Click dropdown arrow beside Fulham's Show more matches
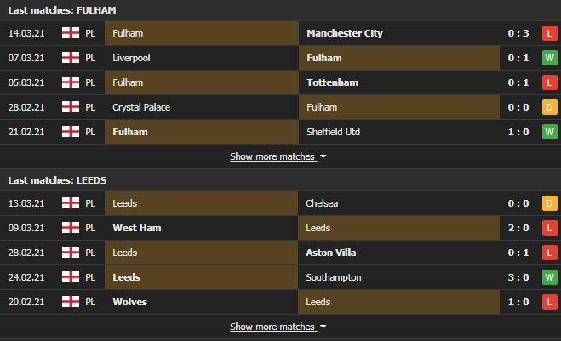 click(x=323, y=157)
